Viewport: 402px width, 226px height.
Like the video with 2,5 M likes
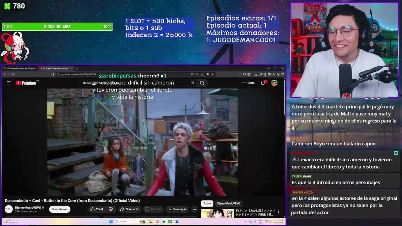point(97,209)
